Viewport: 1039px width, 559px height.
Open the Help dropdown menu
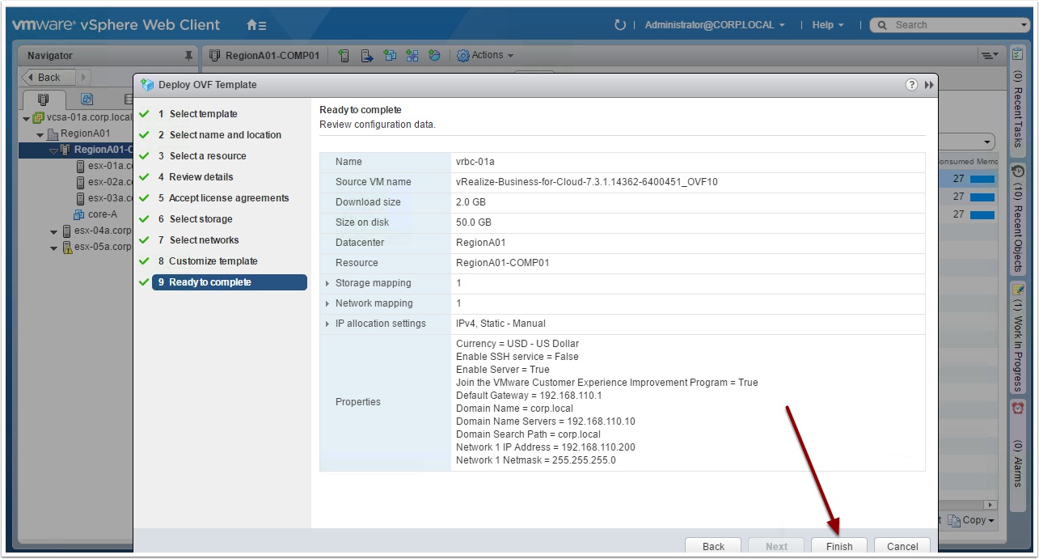point(828,25)
